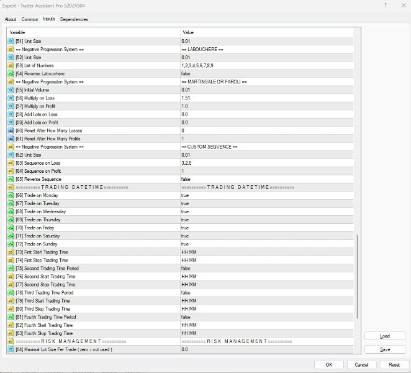Viewport: 411px width, 373px height.
Task: Click the icon beside Reverse Labouchere
Action: tap(11, 73)
